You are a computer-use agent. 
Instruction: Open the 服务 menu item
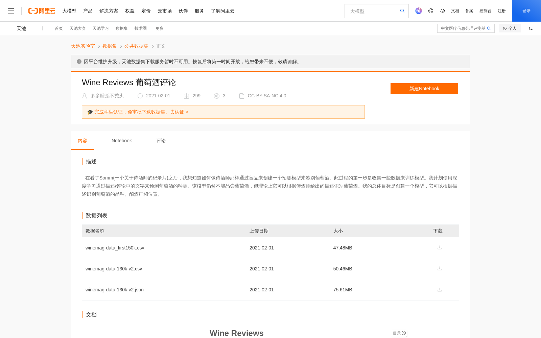(x=199, y=11)
